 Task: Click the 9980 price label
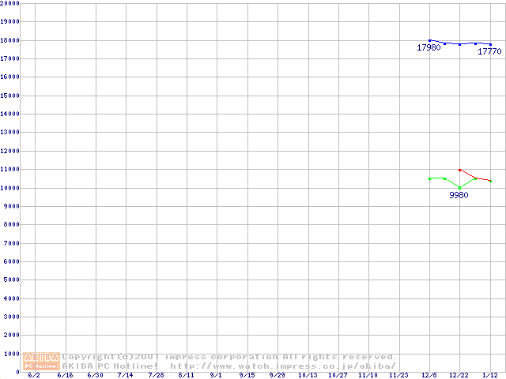click(459, 195)
